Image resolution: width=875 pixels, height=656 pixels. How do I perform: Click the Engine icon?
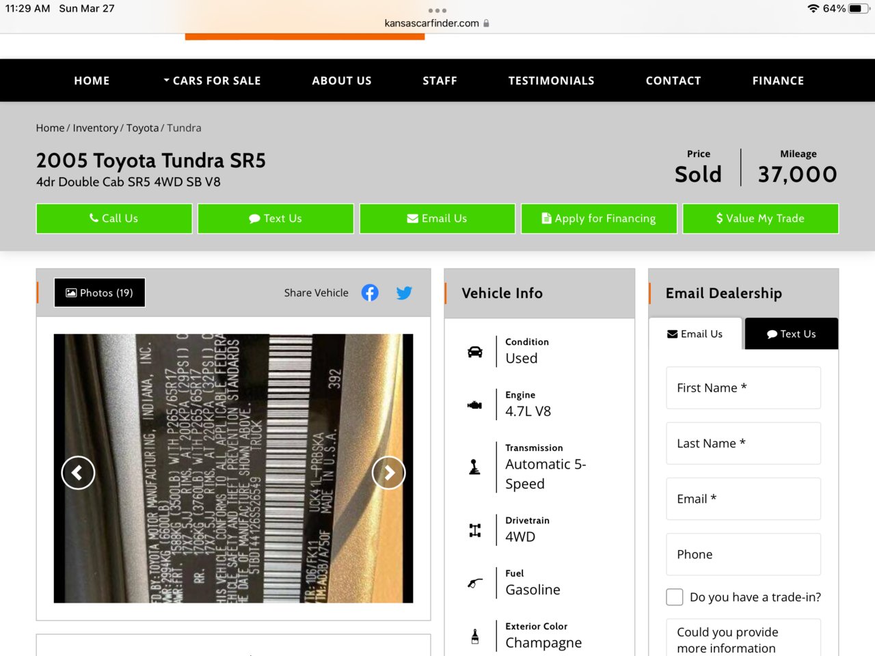pyautogui.click(x=474, y=405)
